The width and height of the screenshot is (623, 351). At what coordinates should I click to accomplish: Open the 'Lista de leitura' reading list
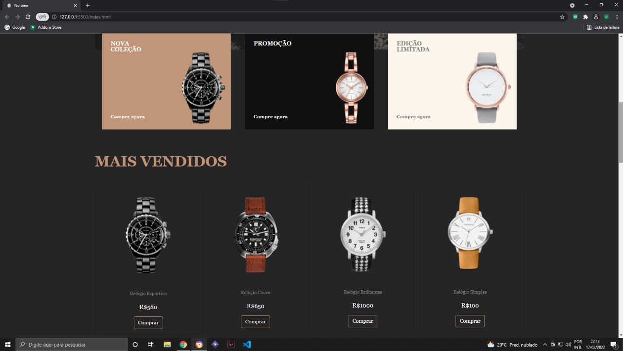pyautogui.click(x=605, y=27)
